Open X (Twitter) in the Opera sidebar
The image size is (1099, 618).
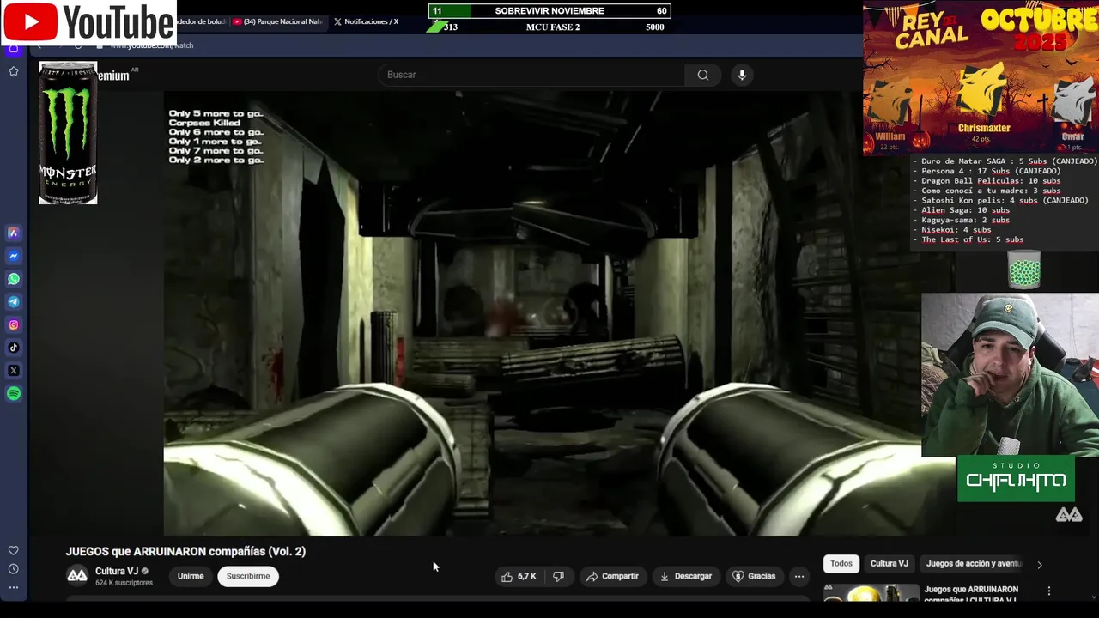14,371
